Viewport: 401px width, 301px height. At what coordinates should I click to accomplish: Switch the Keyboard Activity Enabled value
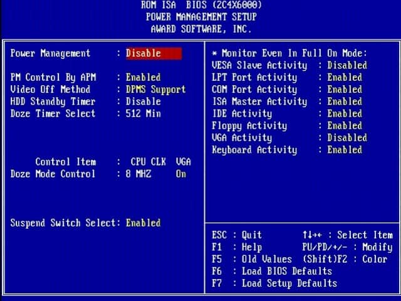point(345,150)
